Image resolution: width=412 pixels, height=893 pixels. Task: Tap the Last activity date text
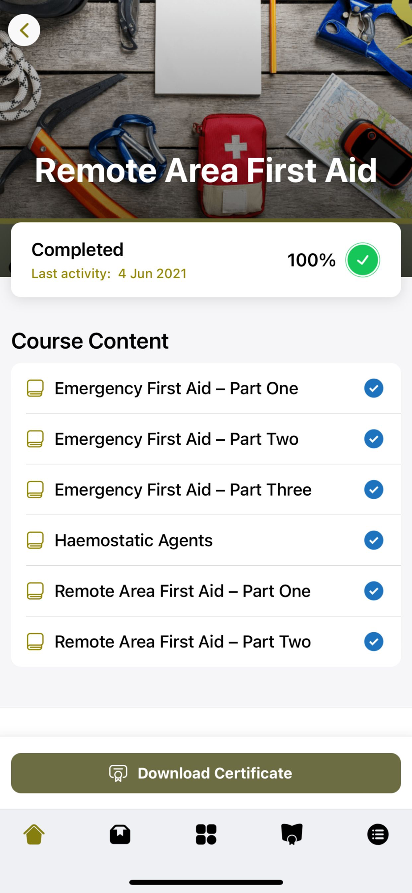coord(109,274)
